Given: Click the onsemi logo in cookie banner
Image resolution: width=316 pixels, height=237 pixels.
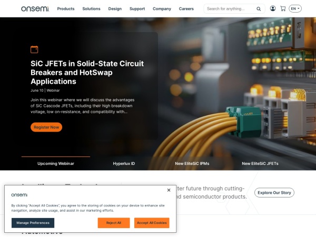Looking at the screenshot, I should [19, 195].
